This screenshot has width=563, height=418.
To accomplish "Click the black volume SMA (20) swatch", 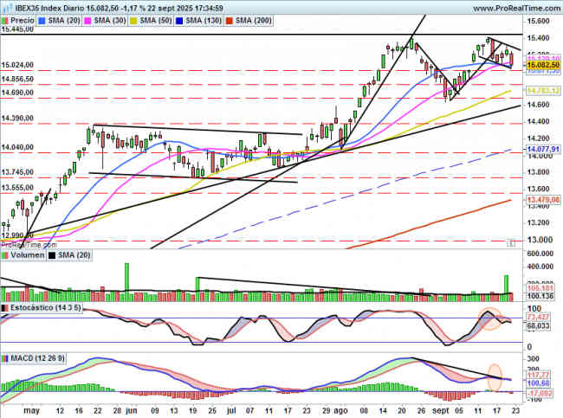I will pyautogui.click(x=52, y=255).
